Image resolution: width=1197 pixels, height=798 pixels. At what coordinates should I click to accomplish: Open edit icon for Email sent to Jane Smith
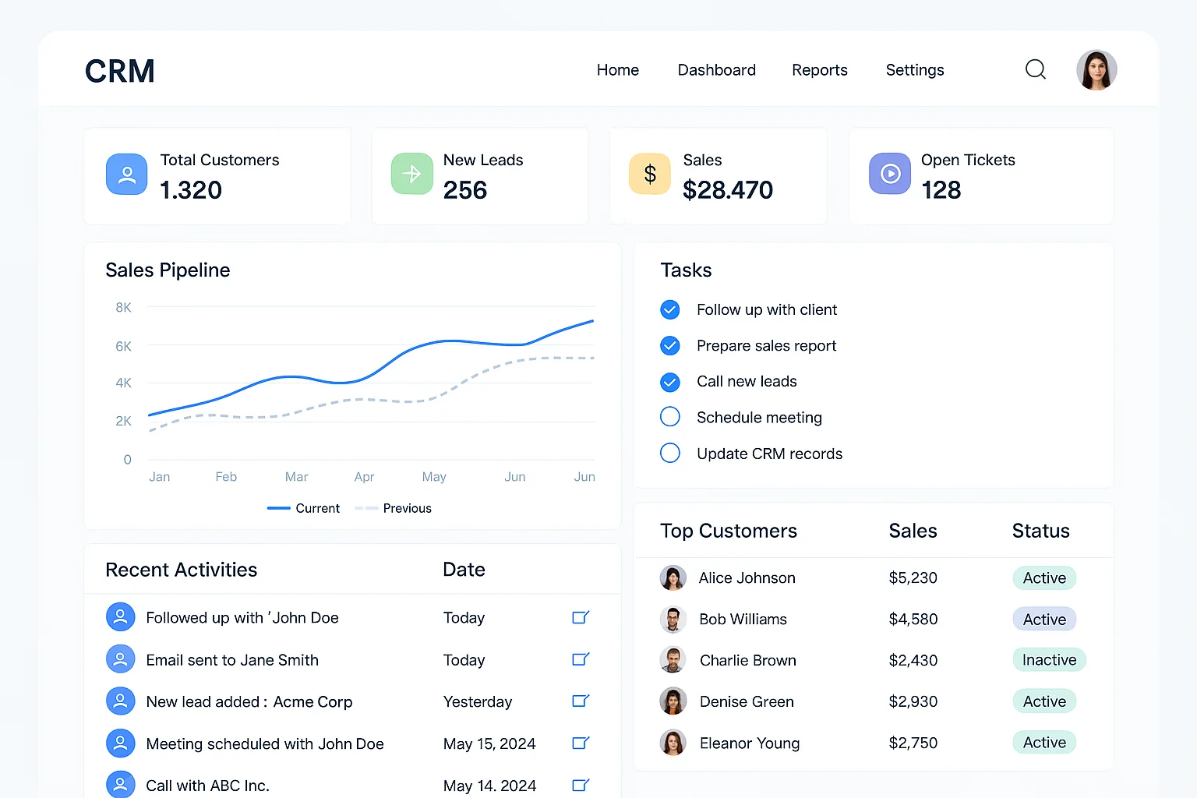[x=581, y=659]
